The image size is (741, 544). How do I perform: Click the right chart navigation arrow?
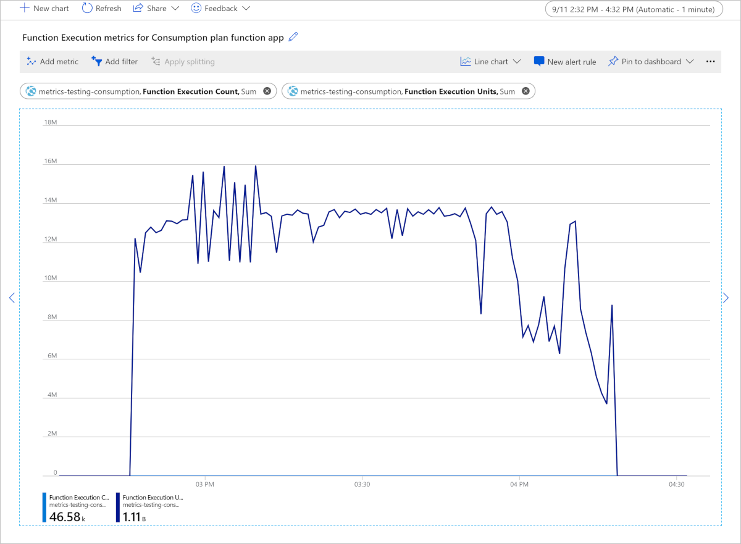pyautogui.click(x=726, y=298)
